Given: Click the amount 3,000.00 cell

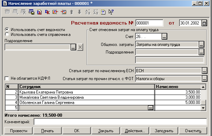Looking at the screenshot, I should point(178,97).
